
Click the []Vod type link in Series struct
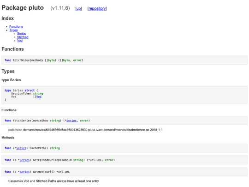pos(39,97)
